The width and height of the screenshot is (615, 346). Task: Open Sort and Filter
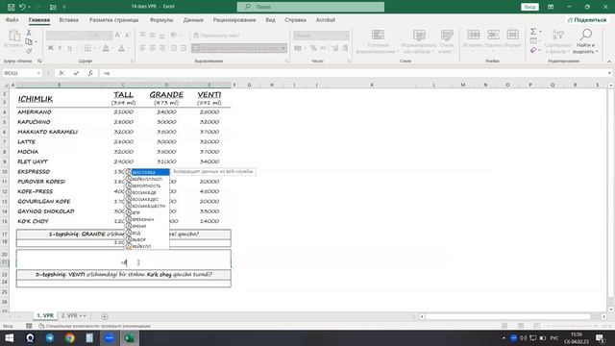(x=557, y=41)
